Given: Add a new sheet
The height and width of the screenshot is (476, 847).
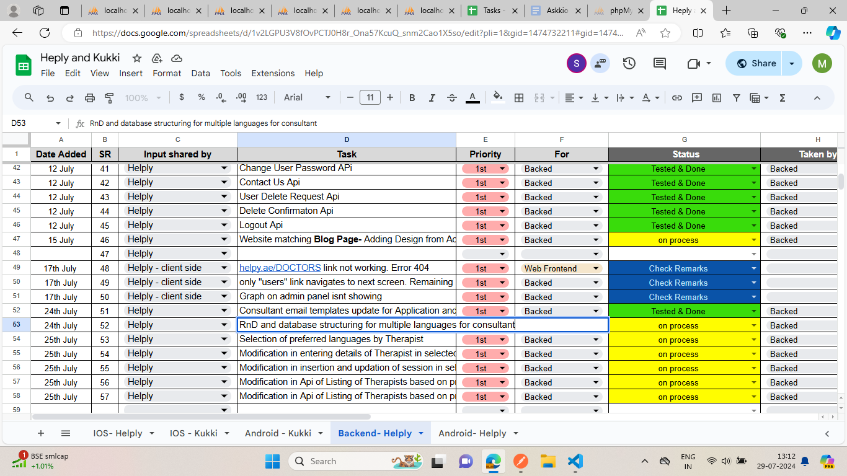Looking at the screenshot, I should click(41, 433).
